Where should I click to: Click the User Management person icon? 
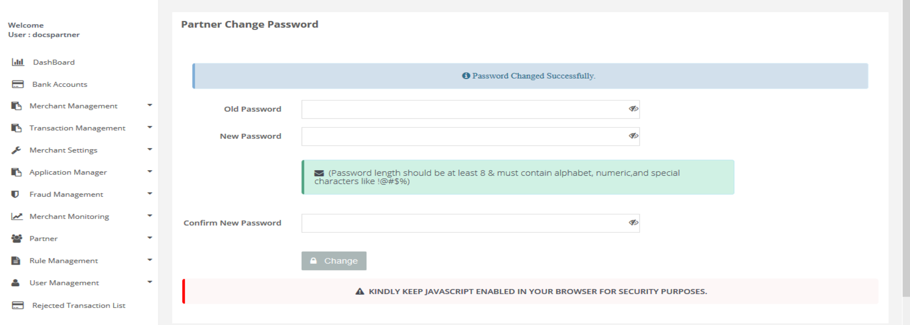(16, 283)
